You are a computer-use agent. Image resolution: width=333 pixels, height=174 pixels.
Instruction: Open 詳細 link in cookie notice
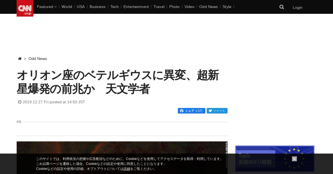click(x=127, y=169)
